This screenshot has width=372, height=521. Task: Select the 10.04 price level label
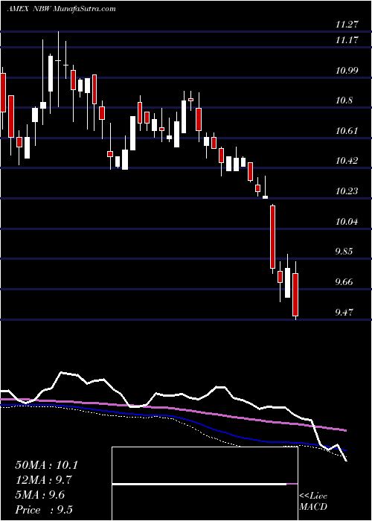[347, 221]
